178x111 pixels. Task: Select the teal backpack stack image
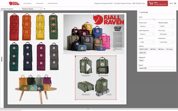(14, 57)
